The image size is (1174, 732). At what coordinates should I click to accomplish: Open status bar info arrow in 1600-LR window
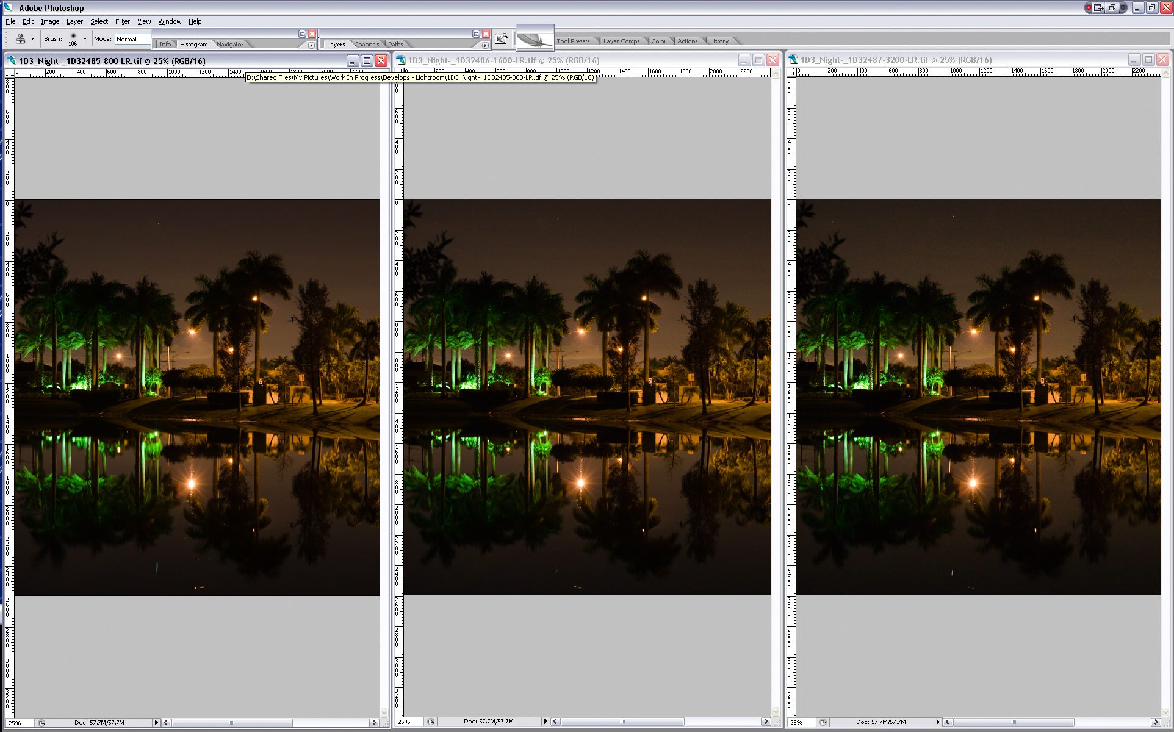pyautogui.click(x=546, y=722)
